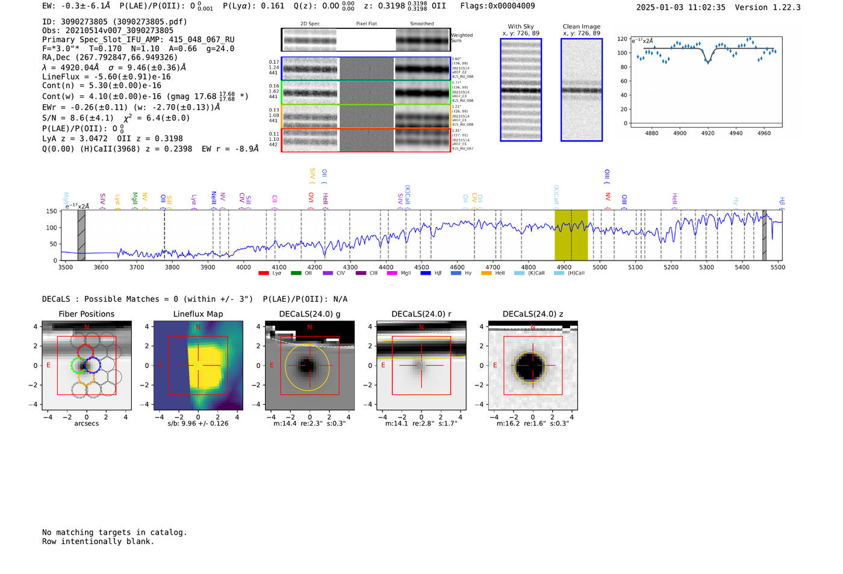
Task: Open the Fiber Positions plot
Action: coord(87,365)
